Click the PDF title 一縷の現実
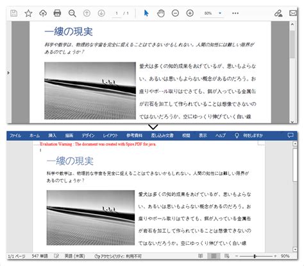304x266 pixels. coord(69,31)
